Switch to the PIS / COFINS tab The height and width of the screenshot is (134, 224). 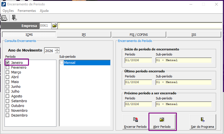139,35
